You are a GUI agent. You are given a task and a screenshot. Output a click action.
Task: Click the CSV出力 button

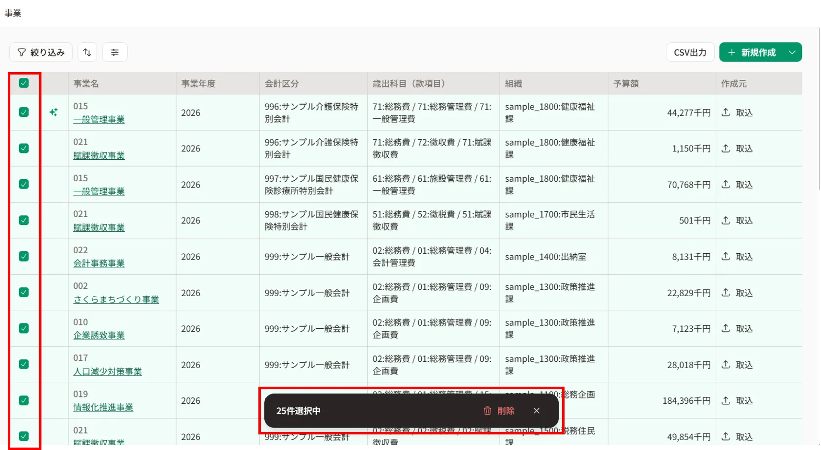[x=690, y=52]
